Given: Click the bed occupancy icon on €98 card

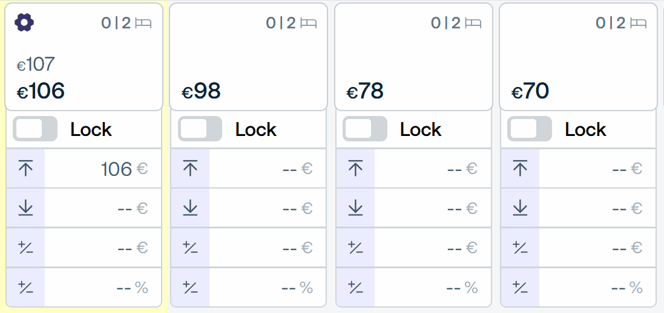Looking at the screenshot, I should tap(309, 23).
